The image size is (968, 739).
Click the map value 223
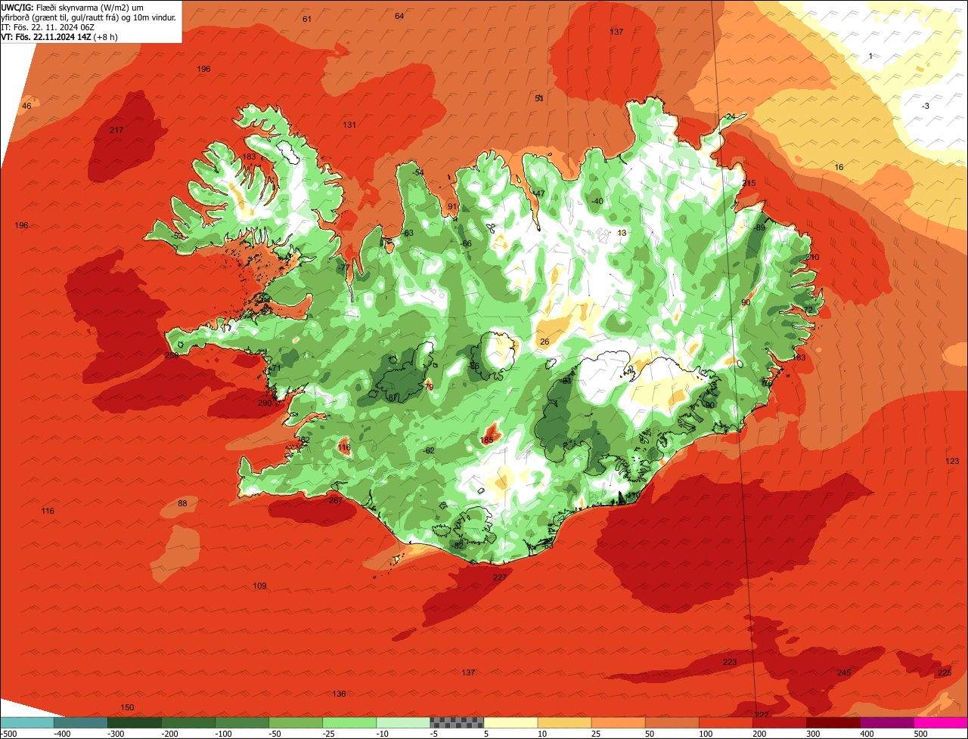730,662
